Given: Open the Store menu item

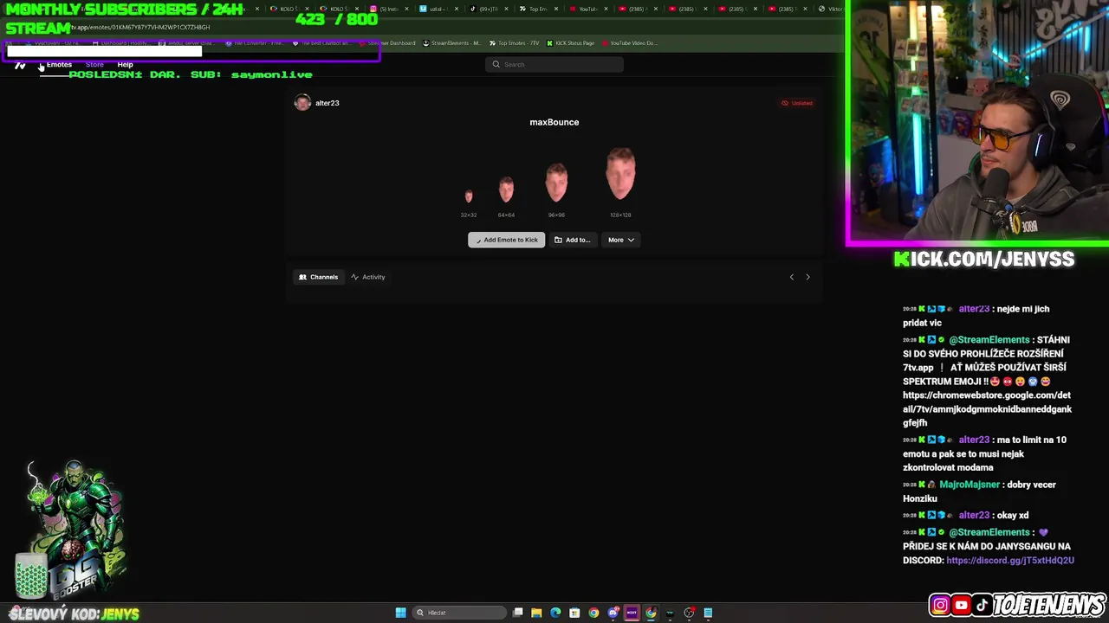Looking at the screenshot, I should 94,65.
